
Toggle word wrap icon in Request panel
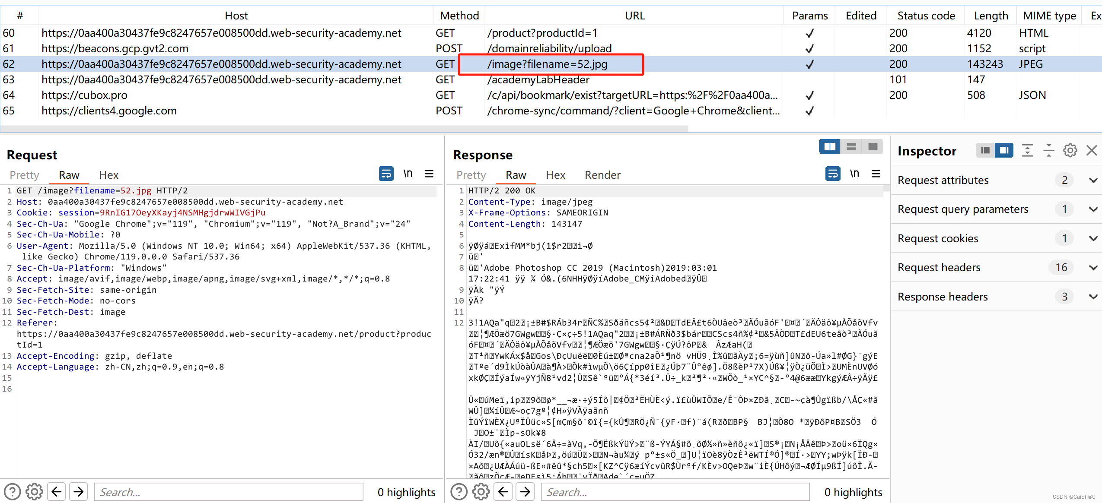(x=386, y=174)
